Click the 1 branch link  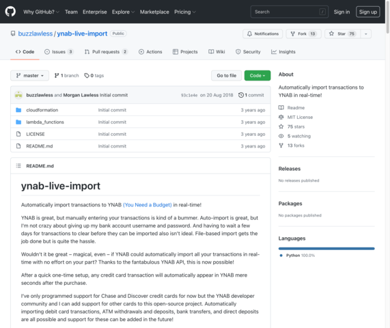coord(66,75)
